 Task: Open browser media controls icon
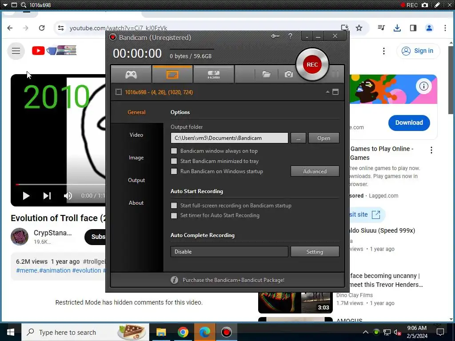click(381, 28)
